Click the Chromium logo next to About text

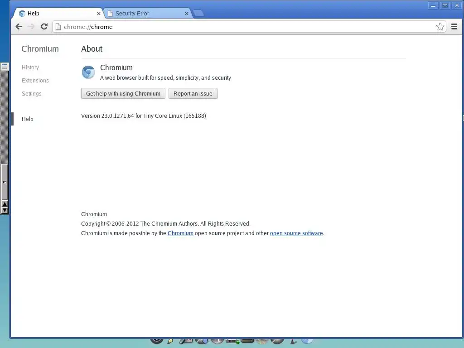pos(88,72)
